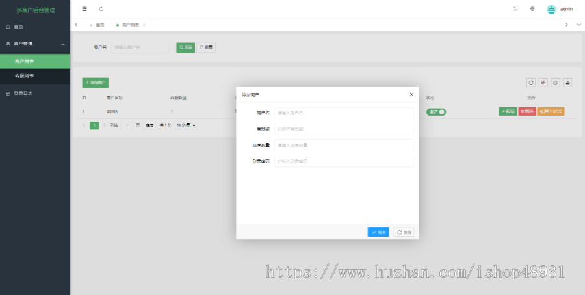Open the column filter icon button

click(543, 83)
